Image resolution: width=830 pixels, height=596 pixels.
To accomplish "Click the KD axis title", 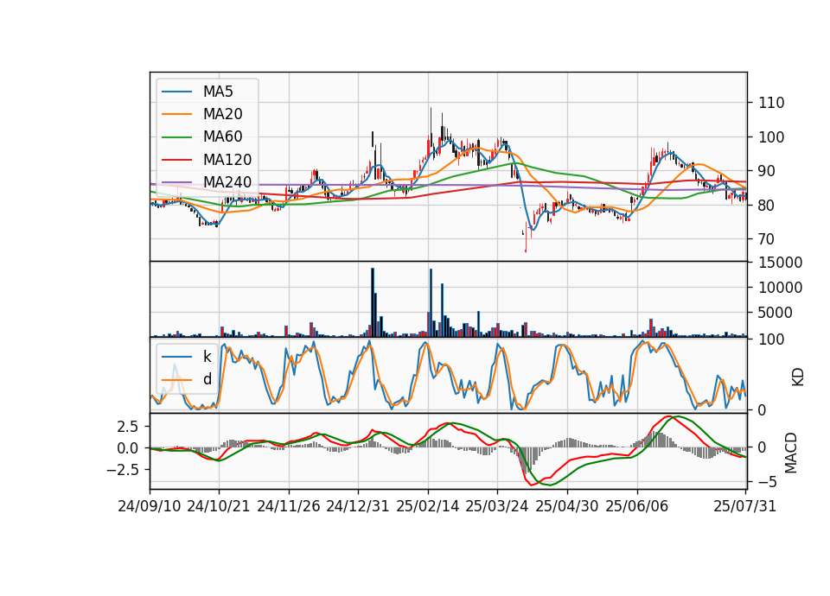I will [x=797, y=377].
